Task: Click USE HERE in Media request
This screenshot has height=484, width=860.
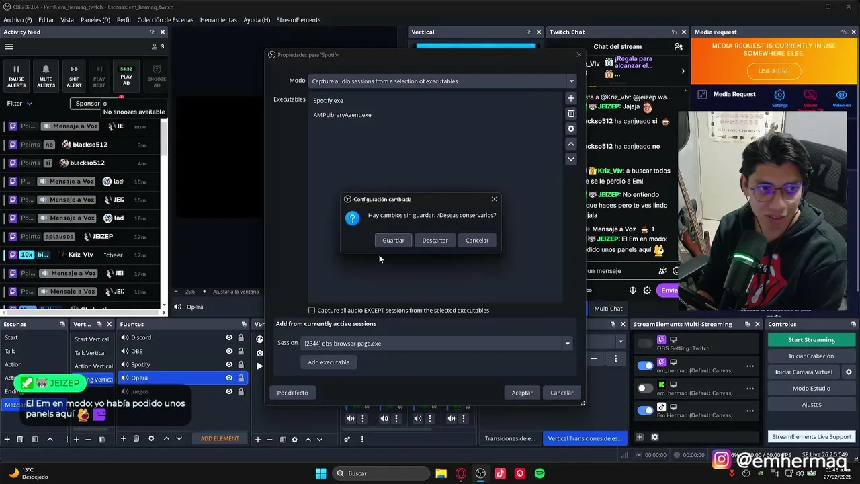Action: [774, 71]
